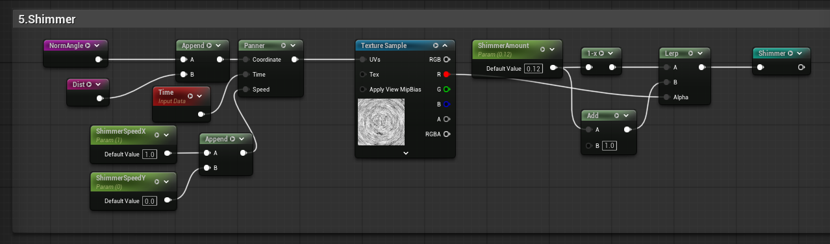Click the NormAngle preview icon
Image resolution: width=830 pixels, height=244 pixels.
pyautogui.click(x=88, y=45)
